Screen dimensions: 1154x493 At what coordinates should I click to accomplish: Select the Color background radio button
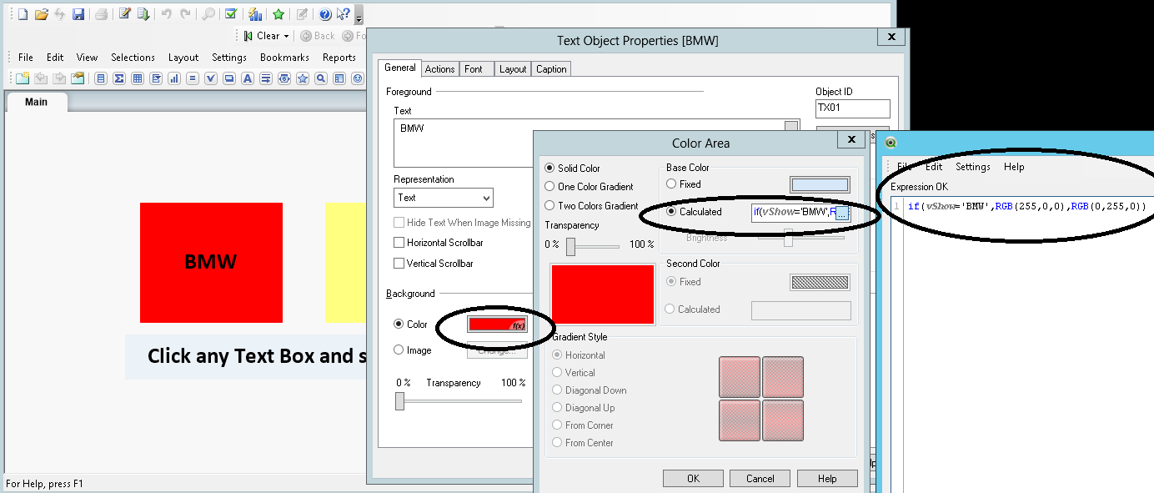click(399, 324)
